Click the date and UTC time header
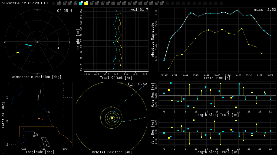The width and height of the screenshot is (277, 155). click(25, 3)
